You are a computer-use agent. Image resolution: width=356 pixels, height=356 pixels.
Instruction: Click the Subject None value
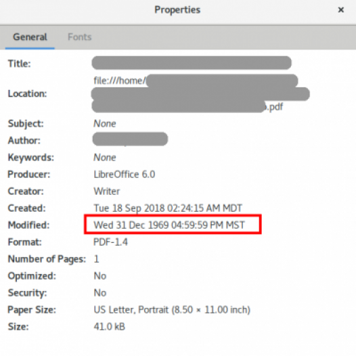click(105, 123)
